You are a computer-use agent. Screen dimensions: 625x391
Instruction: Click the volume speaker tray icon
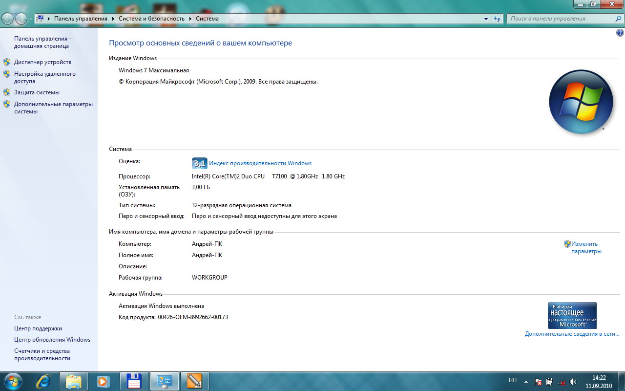pos(573,381)
